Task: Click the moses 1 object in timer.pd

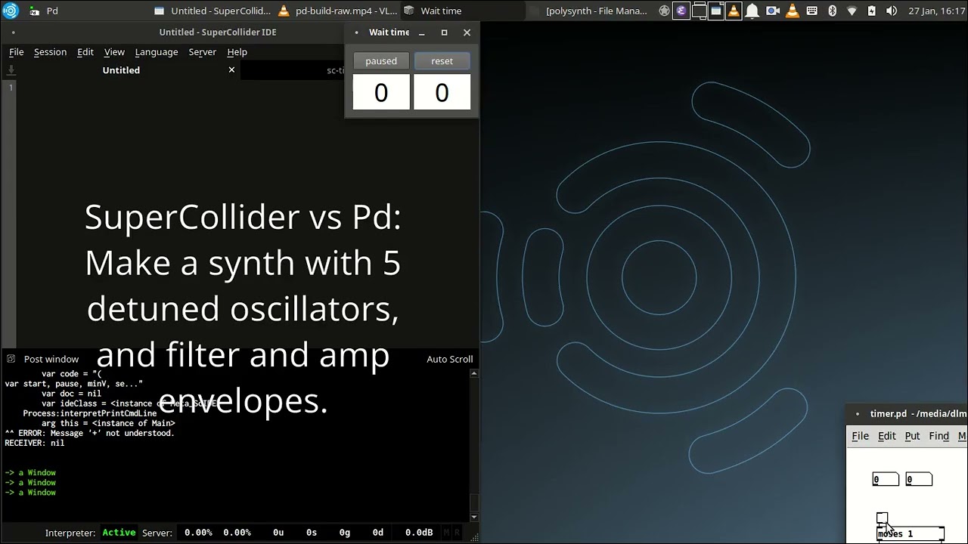Action: tap(910, 533)
